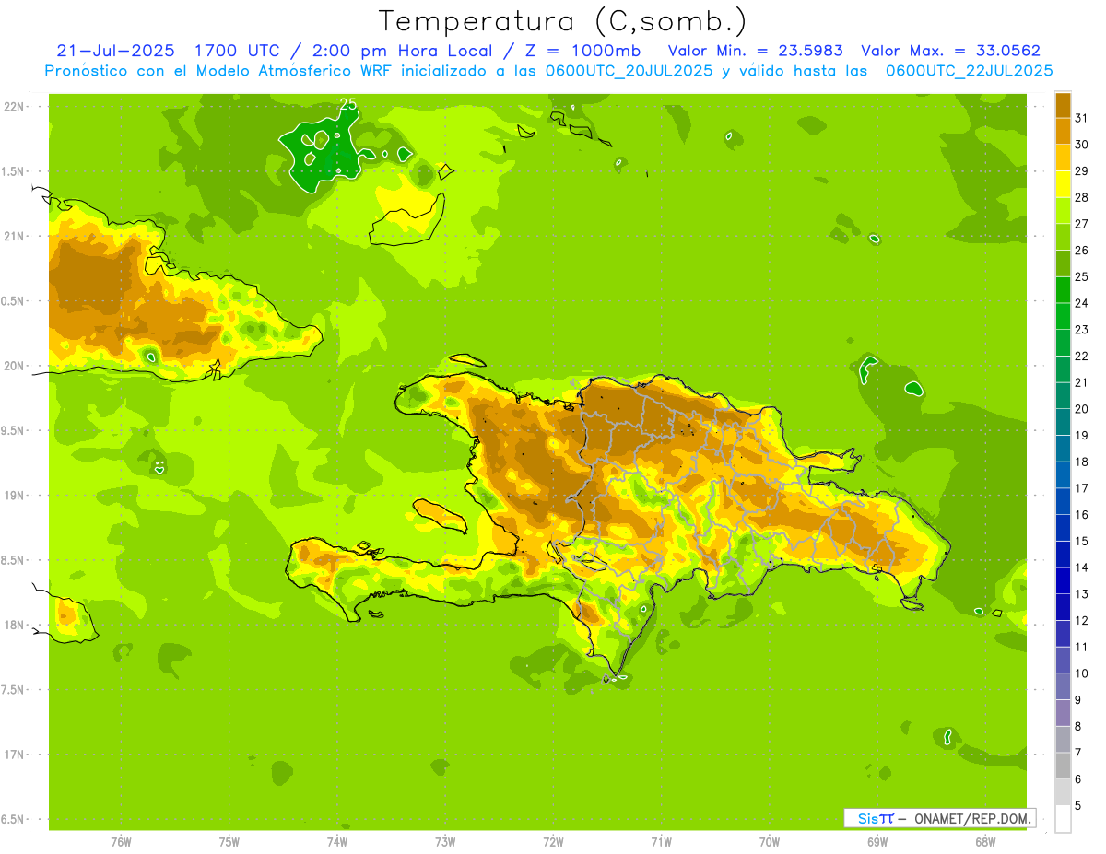Screen dimensions: 1106x854
Task: Click the '71W' longitude axis label
Action: coord(661,841)
